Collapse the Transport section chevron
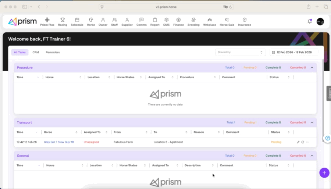 tap(312, 122)
